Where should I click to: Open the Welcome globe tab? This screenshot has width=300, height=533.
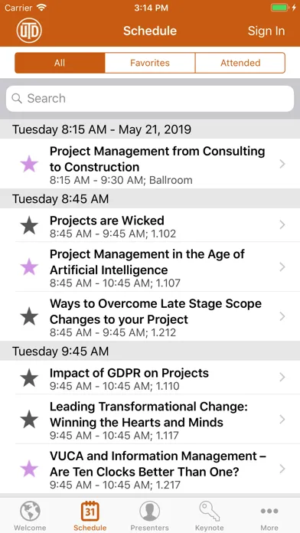pos(30,515)
